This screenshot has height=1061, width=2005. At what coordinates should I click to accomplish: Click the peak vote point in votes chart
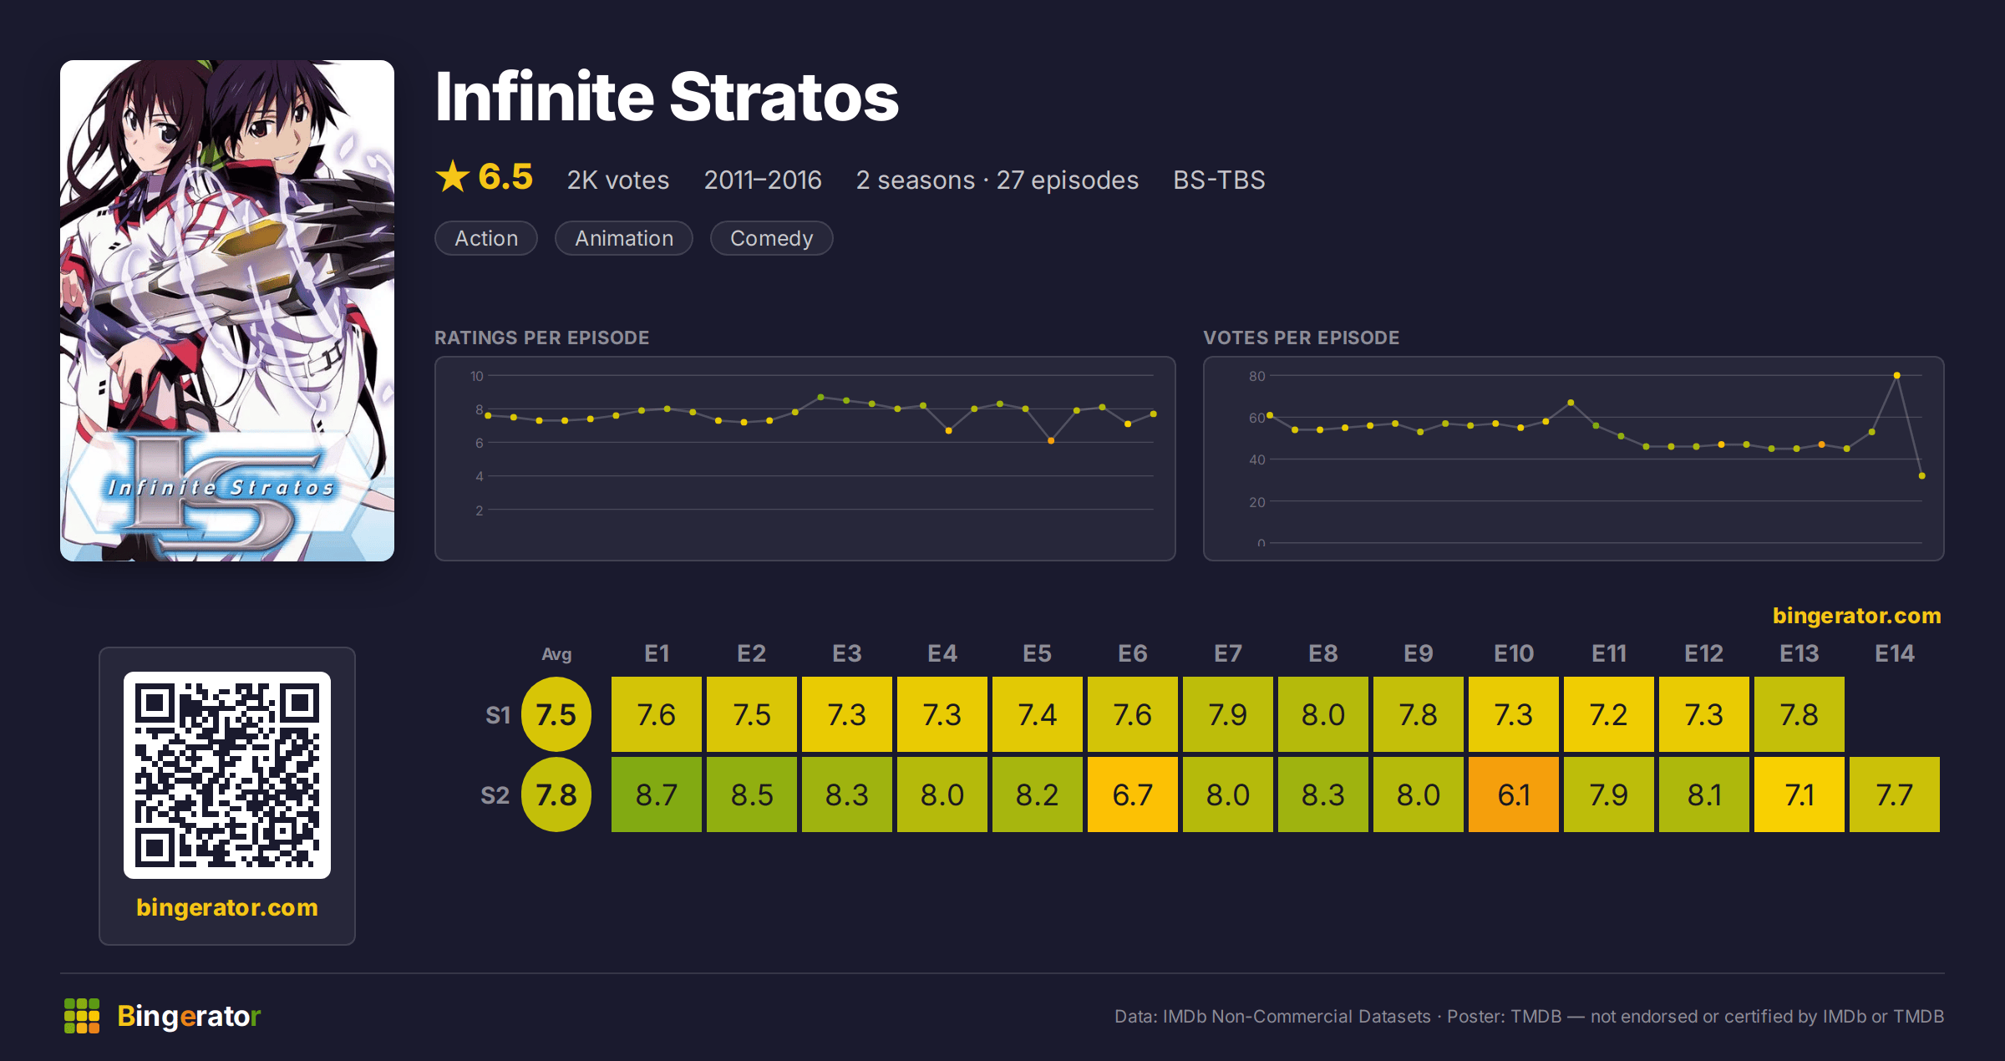tap(1896, 375)
